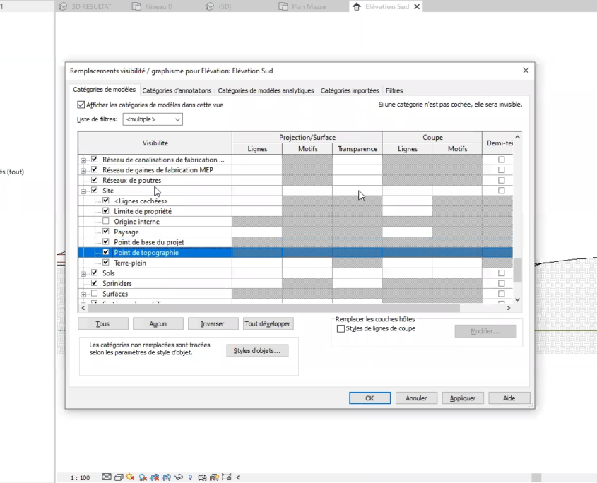
Task: Uncheck Limite de propriété visibility
Action: [106, 211]
